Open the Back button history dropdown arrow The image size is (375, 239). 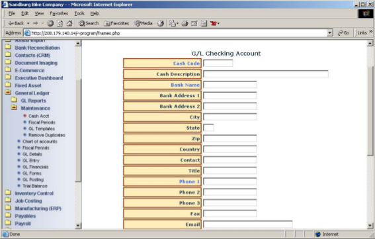click(28, 23)
